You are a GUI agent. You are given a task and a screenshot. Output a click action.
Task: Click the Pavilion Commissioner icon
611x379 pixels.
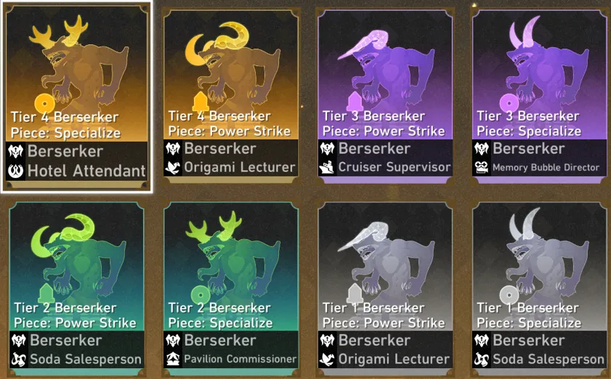[173, 359]
